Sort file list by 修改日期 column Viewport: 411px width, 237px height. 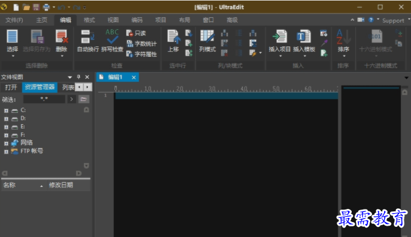(68, 185)
